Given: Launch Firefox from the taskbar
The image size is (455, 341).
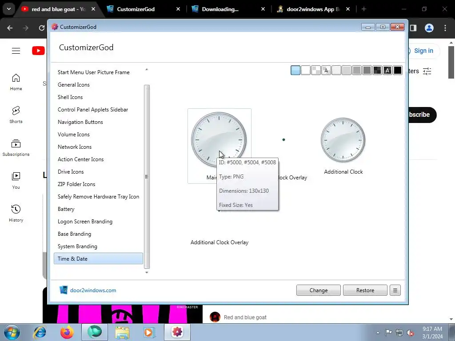Looking at the screenshot, I should tap(67, 332).
